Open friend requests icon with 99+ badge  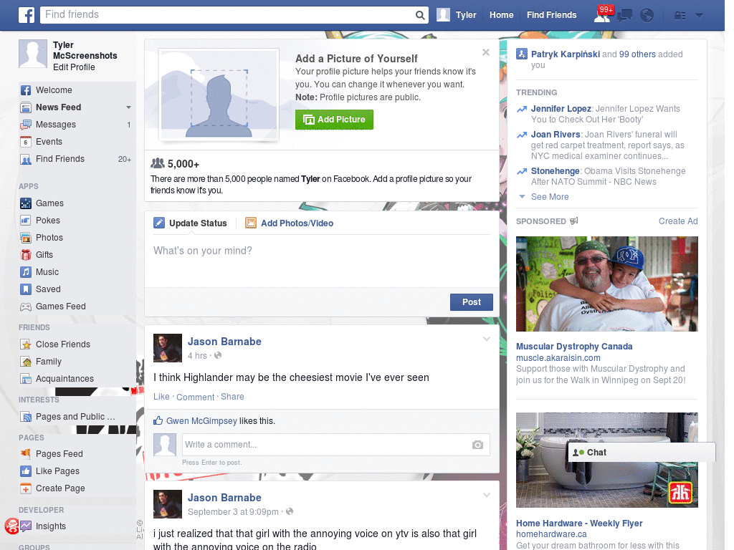(x=602, y=15)
